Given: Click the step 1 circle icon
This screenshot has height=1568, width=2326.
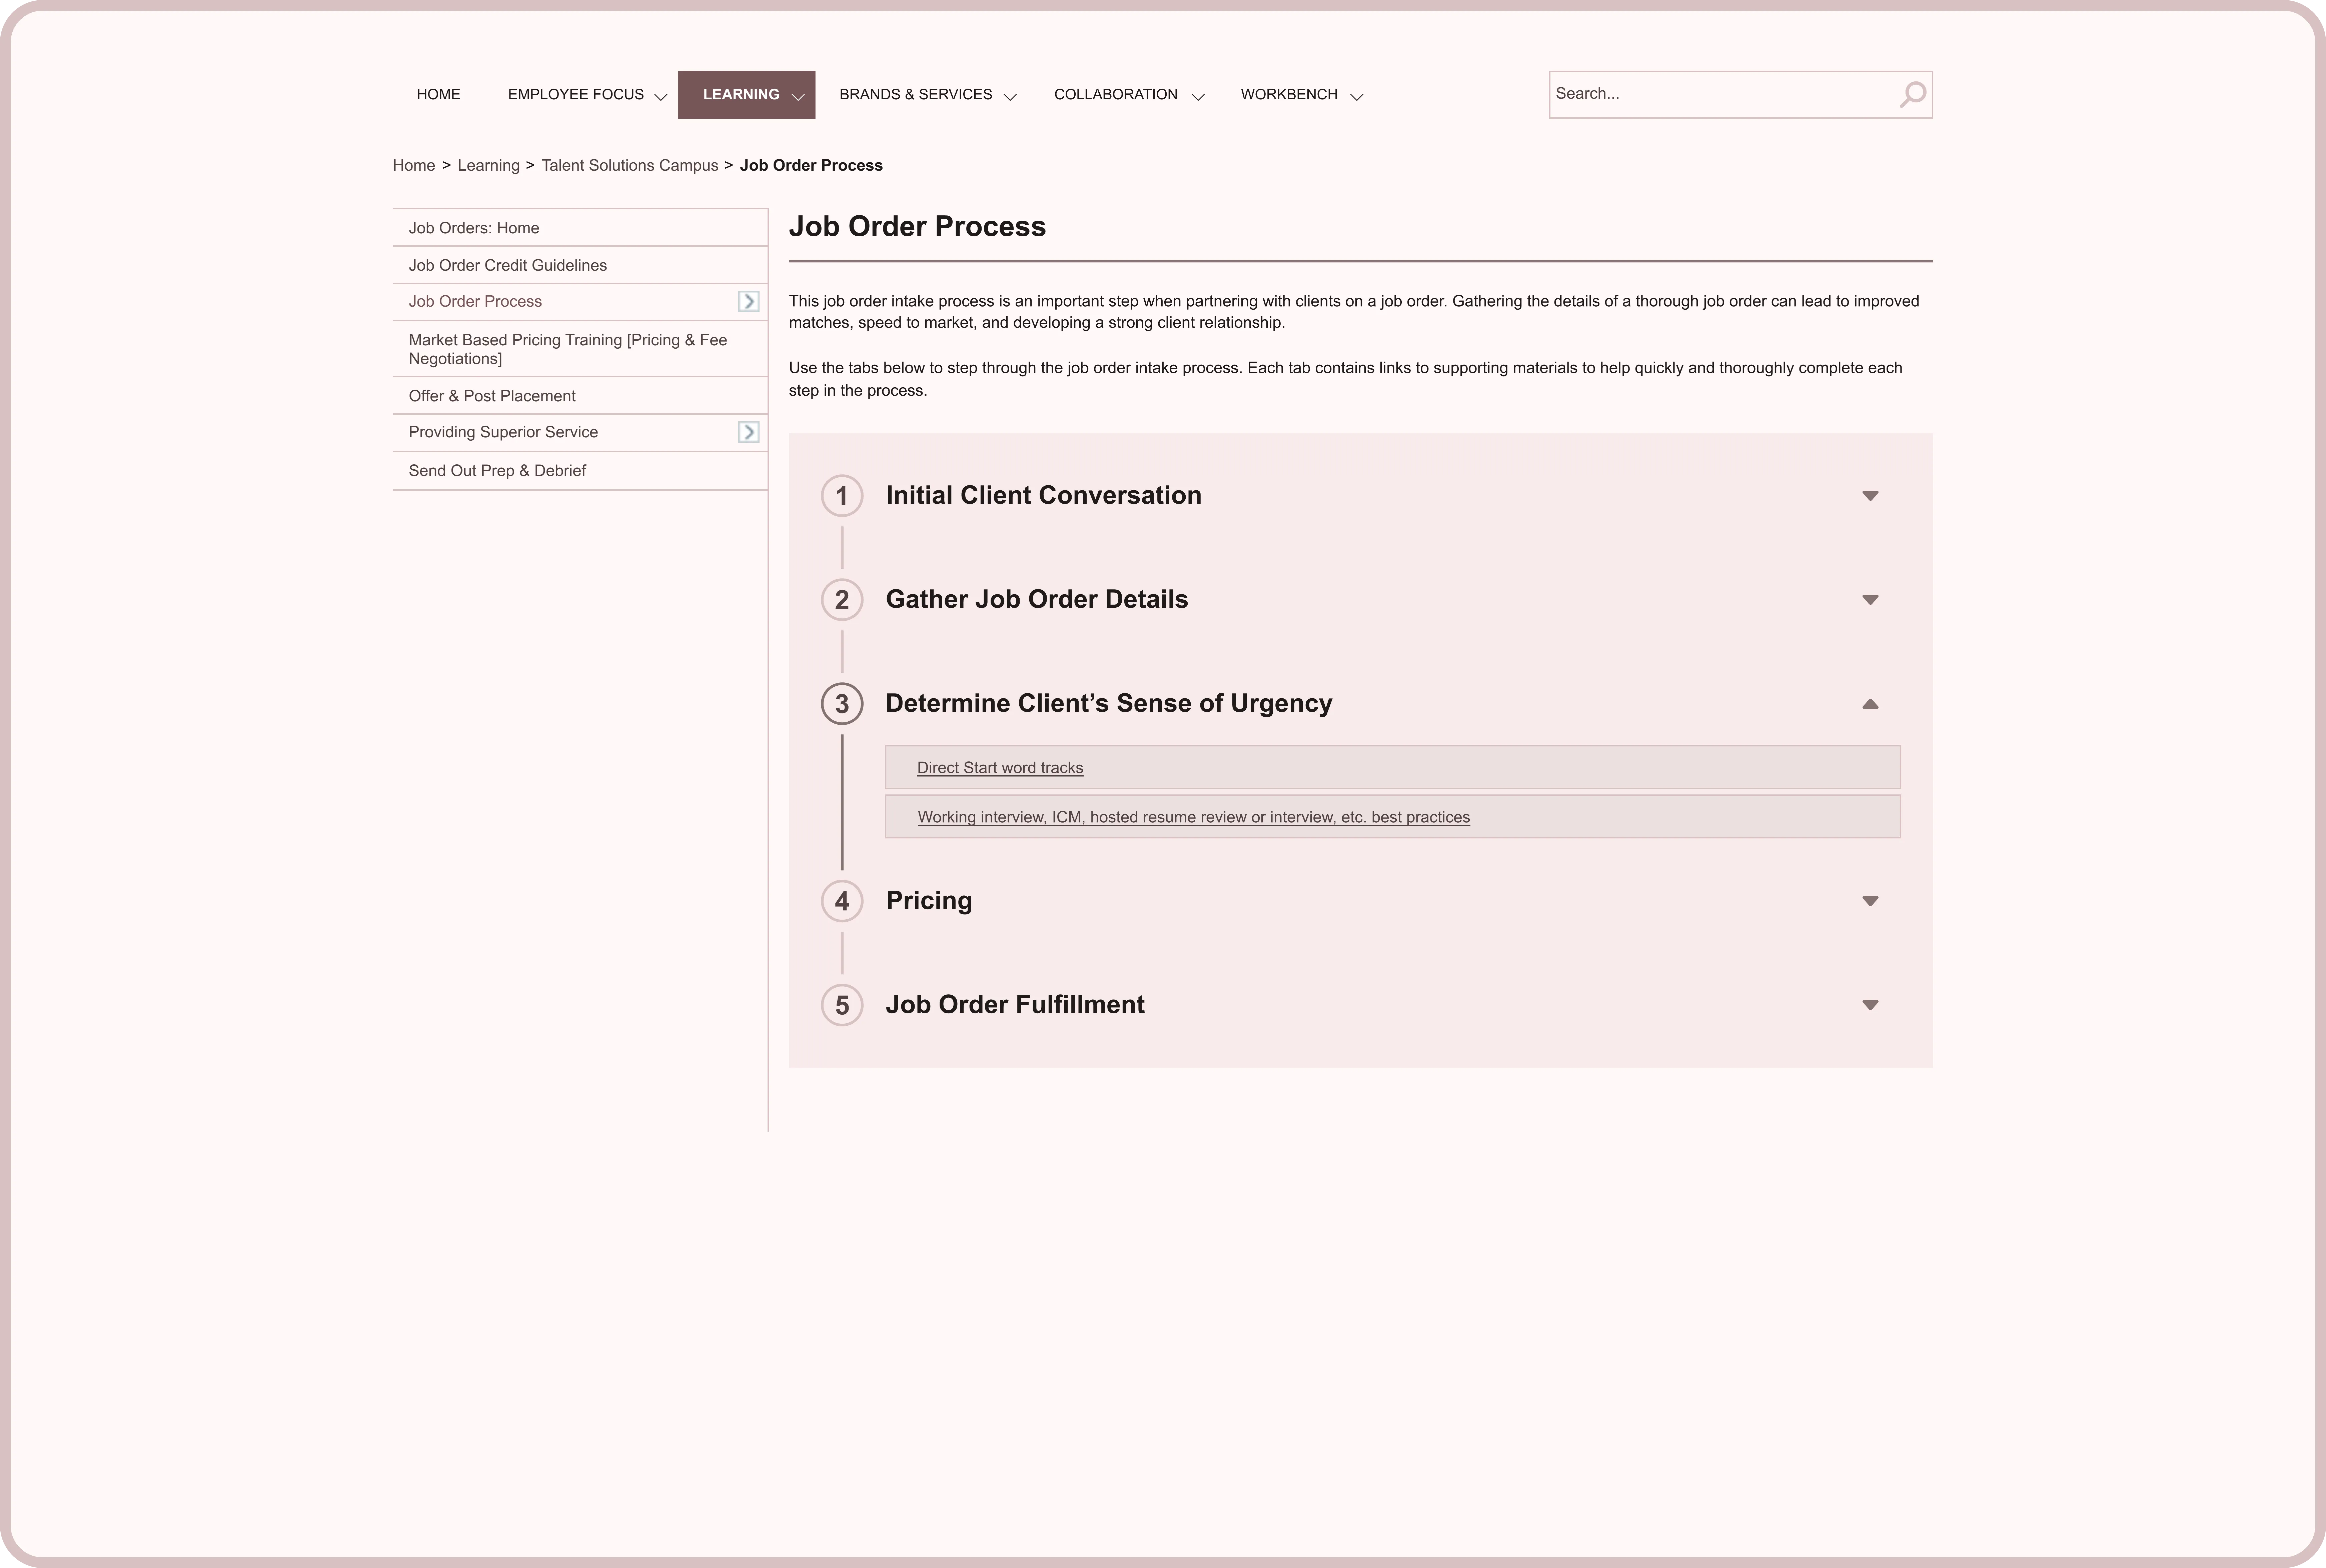Looking at the screenshot, I should 842,496.
